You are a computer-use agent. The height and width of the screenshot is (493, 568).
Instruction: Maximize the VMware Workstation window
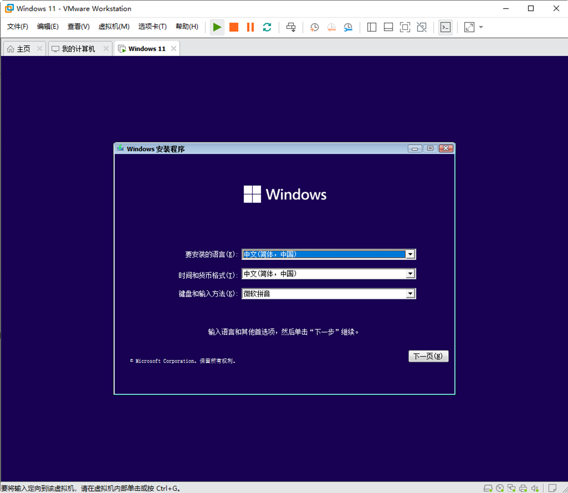[531, 9]
